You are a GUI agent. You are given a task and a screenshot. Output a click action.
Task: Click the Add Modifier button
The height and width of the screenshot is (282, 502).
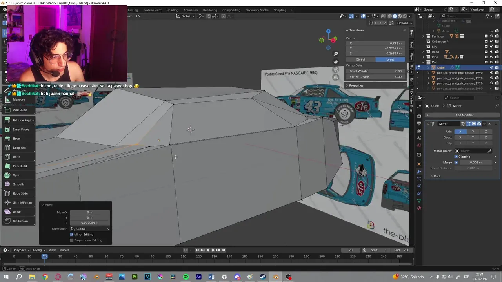464,115
